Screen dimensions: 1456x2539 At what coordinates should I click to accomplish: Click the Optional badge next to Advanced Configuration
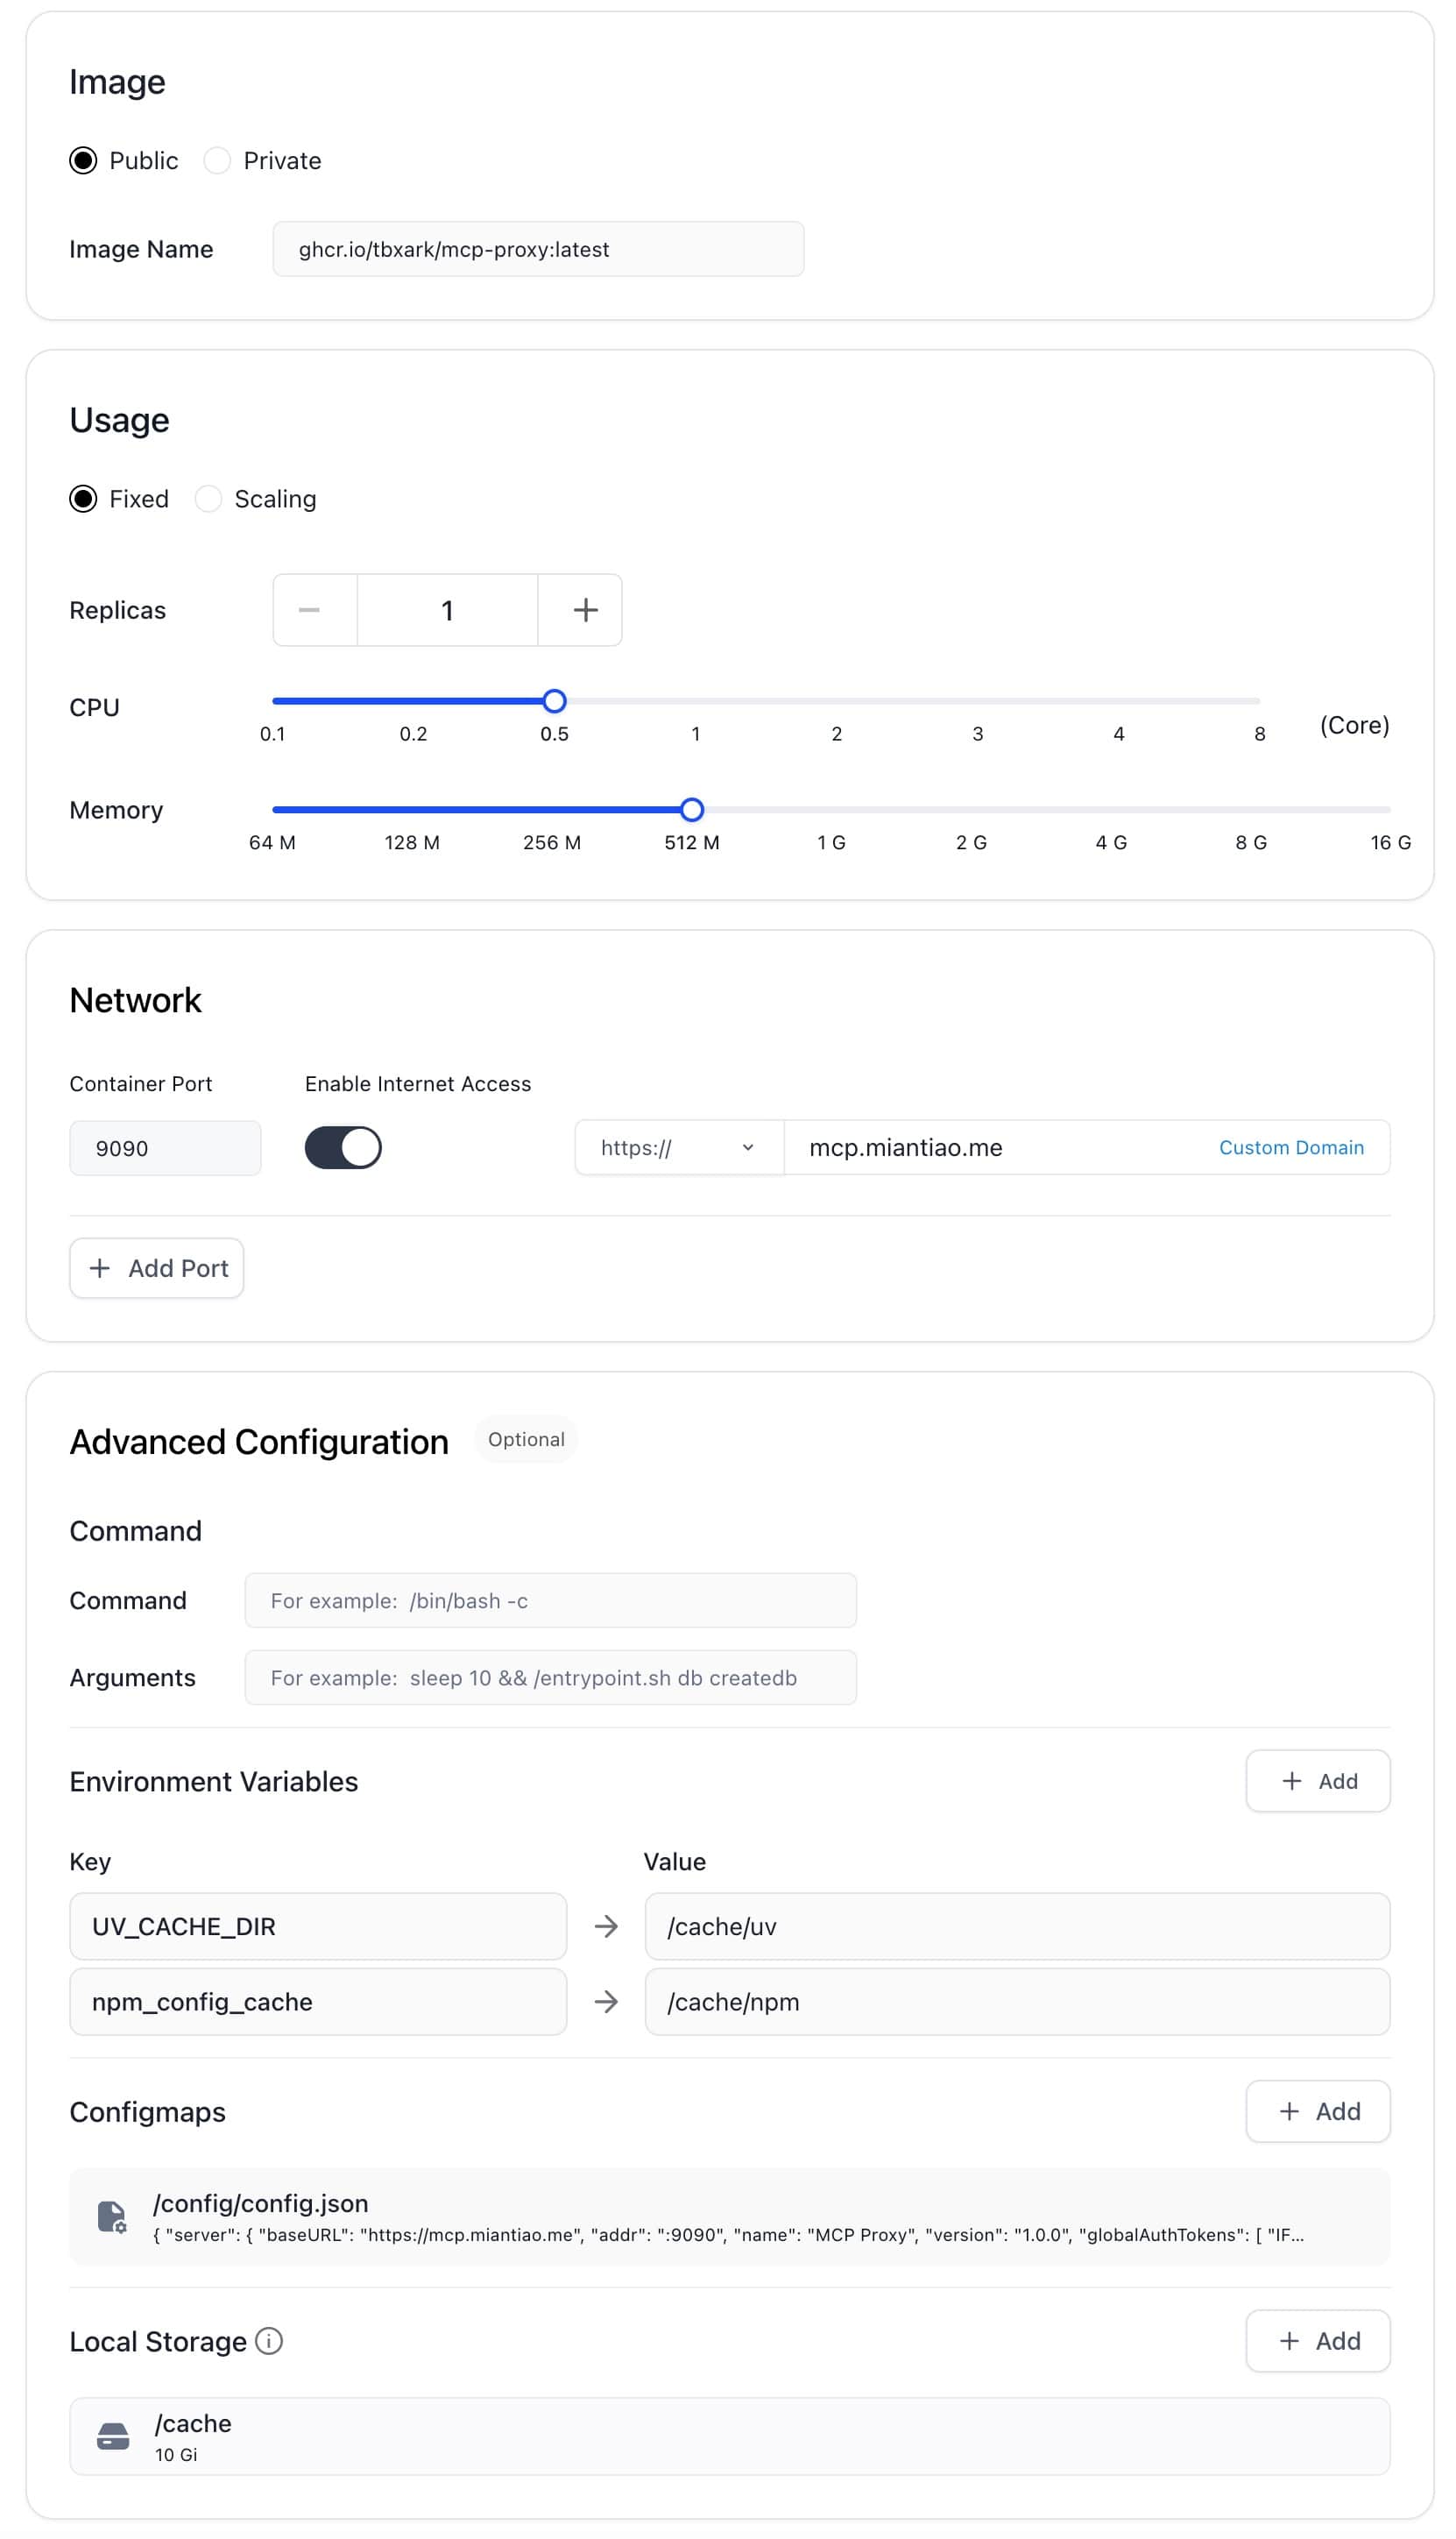[x=526, y=1438]
